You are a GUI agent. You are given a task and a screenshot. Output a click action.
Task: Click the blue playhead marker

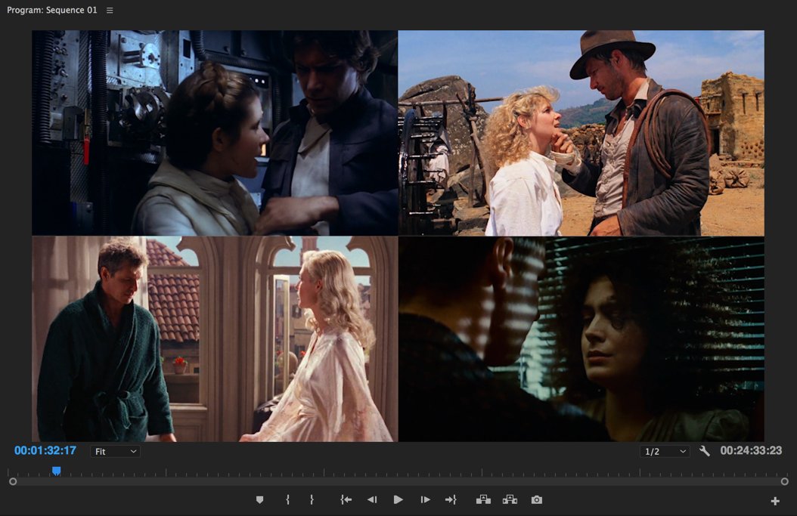(57, 471)
